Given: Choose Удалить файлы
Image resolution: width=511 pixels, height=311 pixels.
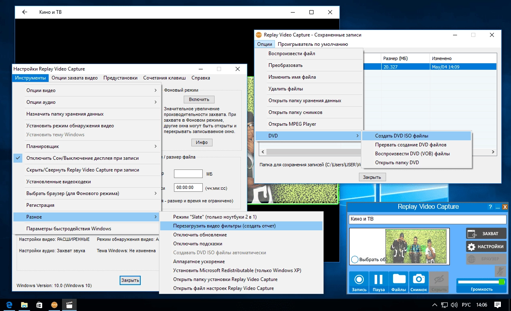Looking at the screenshot, I should (x=309, y=89).
